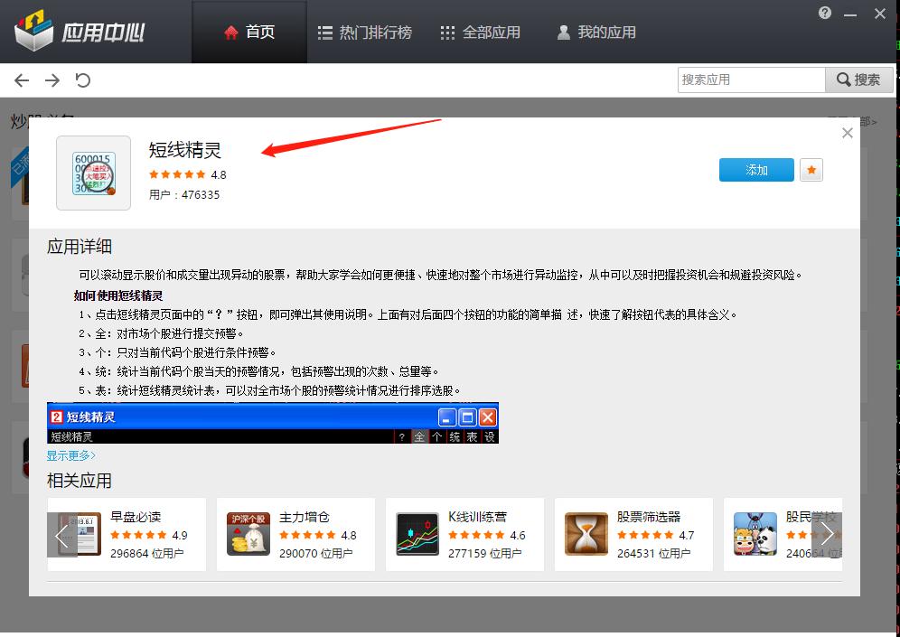Click the 搜索应用 search input field
900x637 pixels.
click(x=751, y=80)
